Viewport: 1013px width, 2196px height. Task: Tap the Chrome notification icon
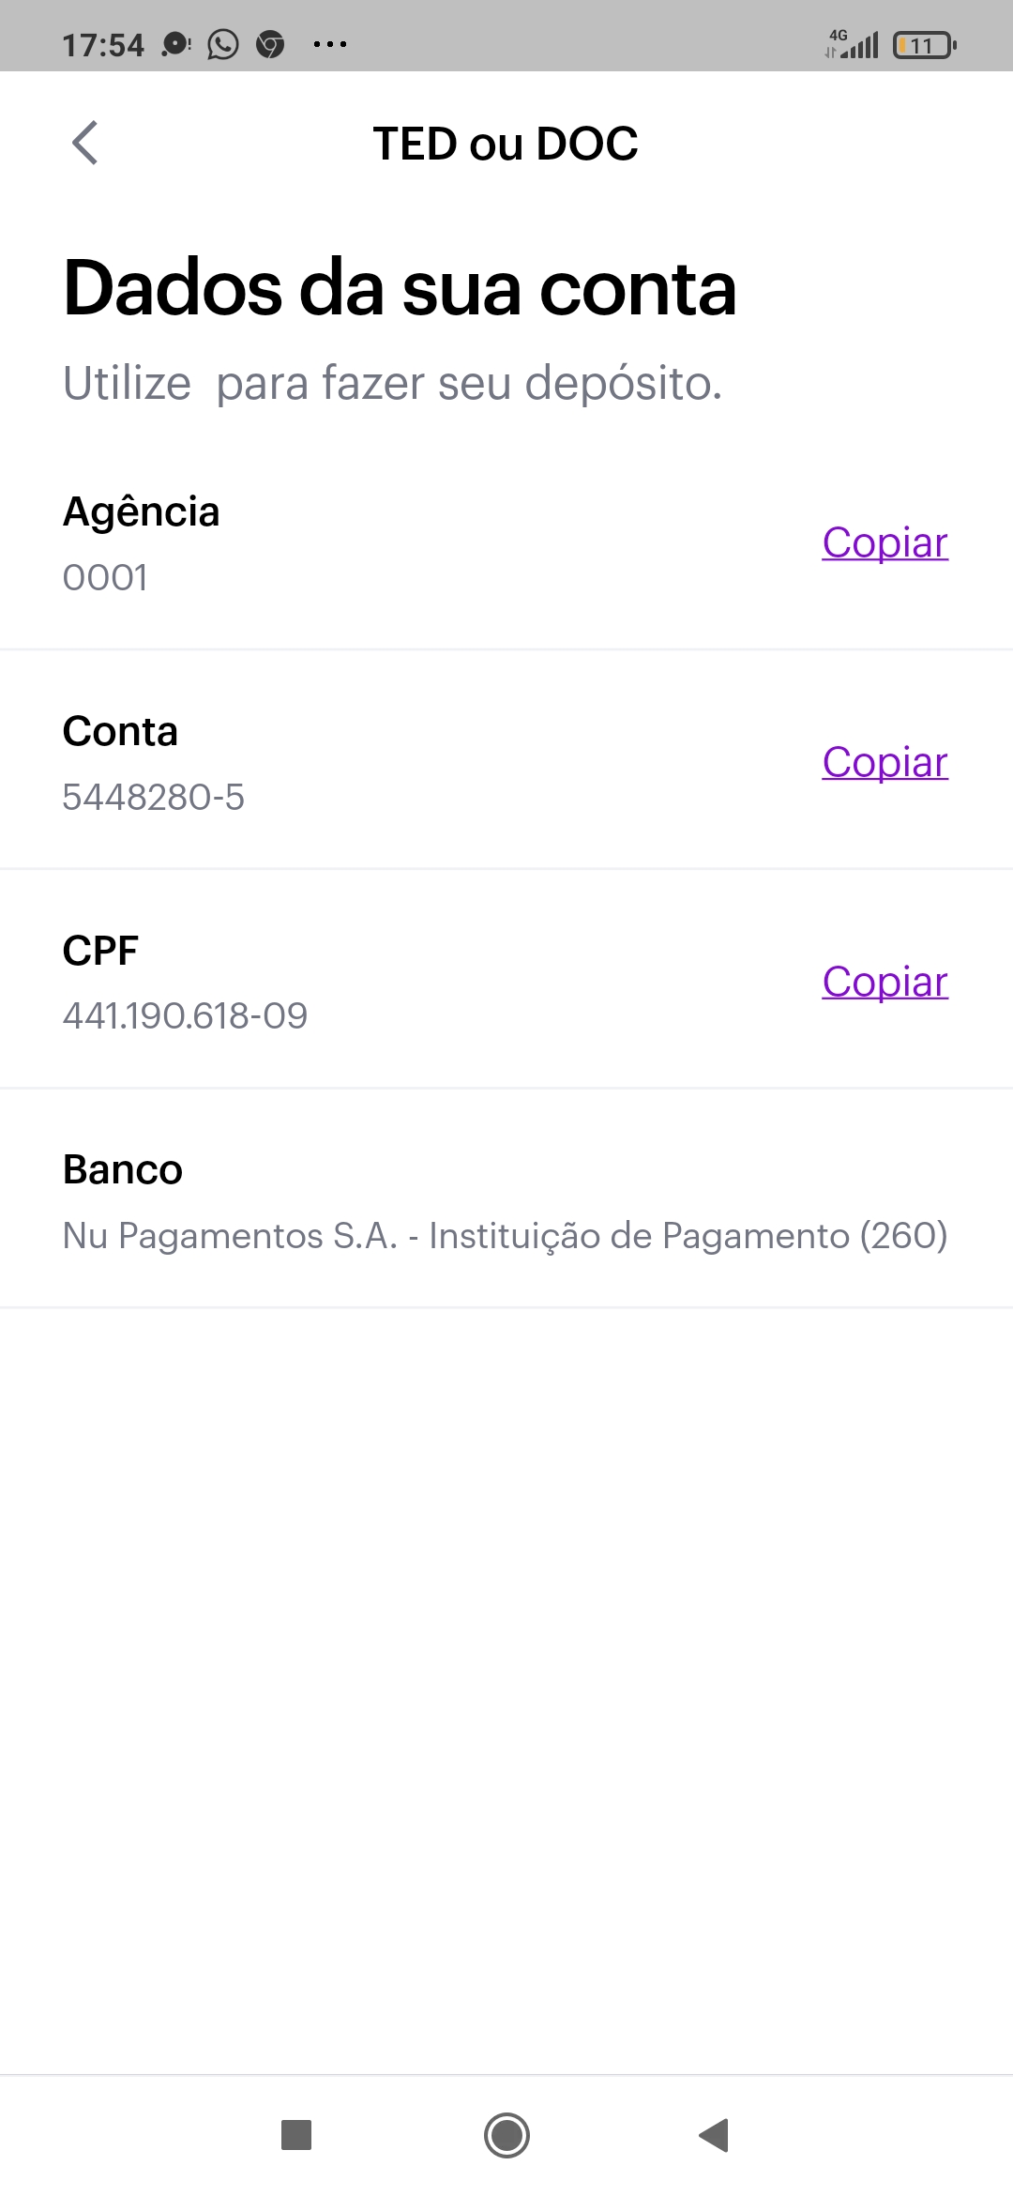[270, 44]
